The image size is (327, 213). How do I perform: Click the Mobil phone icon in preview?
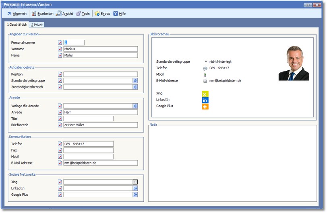point(205,75)
